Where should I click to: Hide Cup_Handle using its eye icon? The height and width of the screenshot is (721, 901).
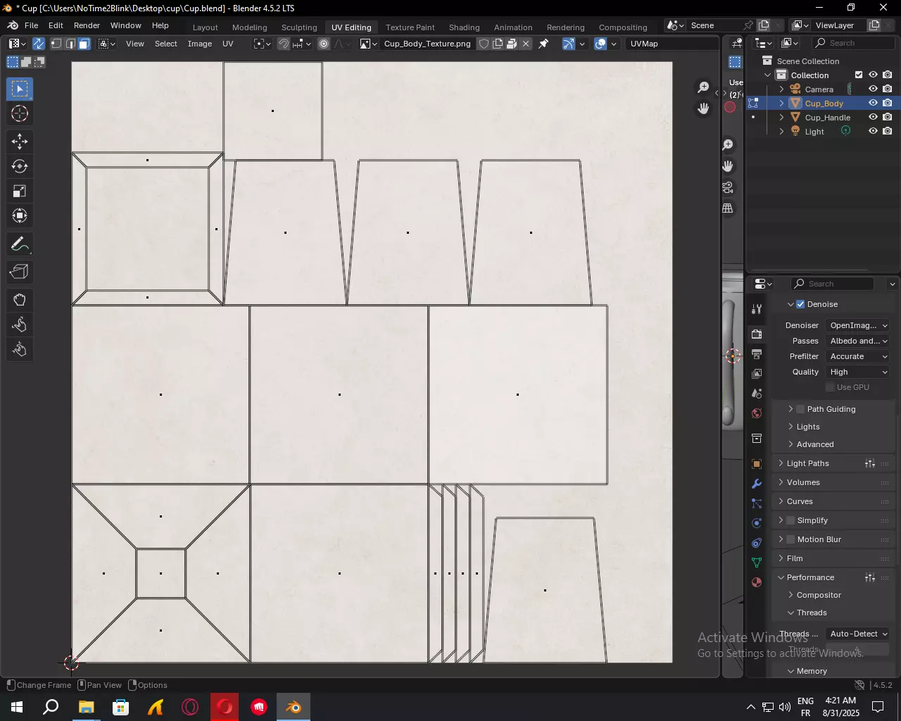click(873, 118)
